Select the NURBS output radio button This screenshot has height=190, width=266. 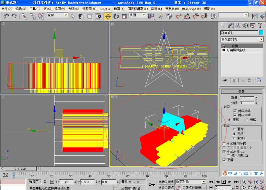(x=234, y=138)
